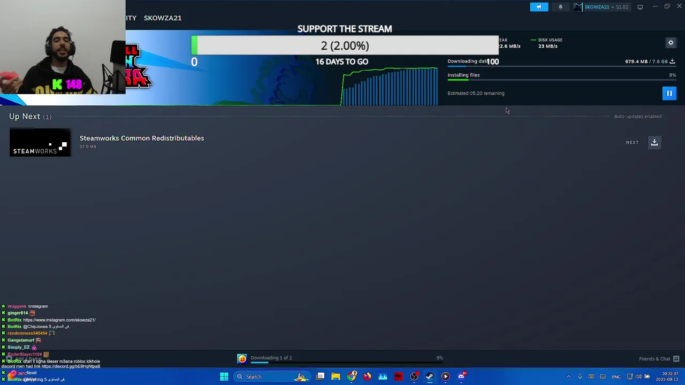Click NEXT label in queue row
Image resolution: width=685 pixels, height=385 pixels.
(x=632, y=143)
